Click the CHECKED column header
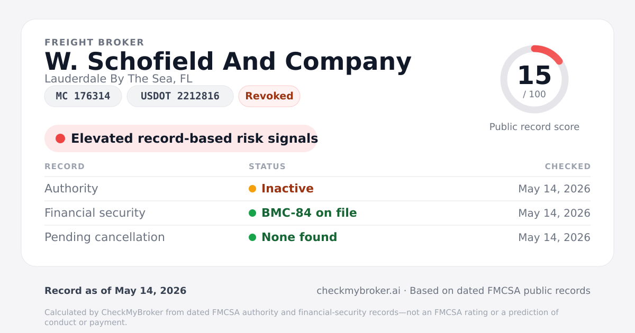This screenshot has height=333, width=635. pyautogui.click(x=568, y=166)
